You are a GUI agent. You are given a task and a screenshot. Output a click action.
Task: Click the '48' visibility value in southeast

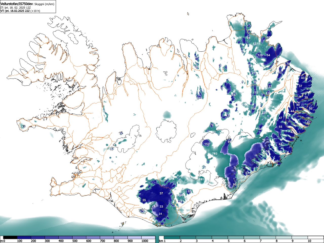click(x=276, y=161)
